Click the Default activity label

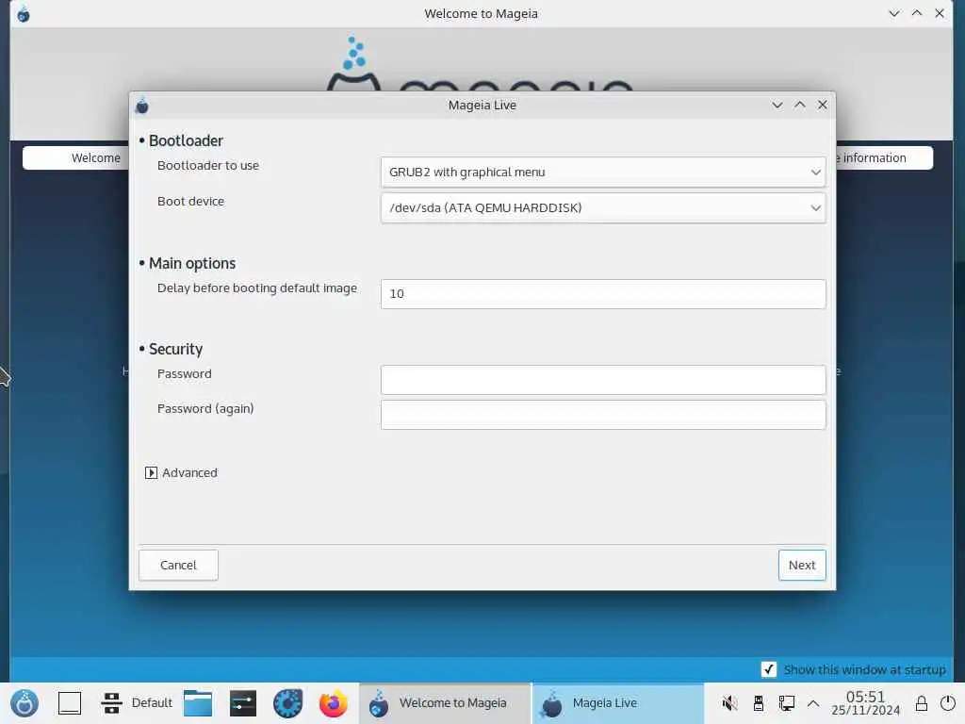pyautogui.click(x=152, y=703)
